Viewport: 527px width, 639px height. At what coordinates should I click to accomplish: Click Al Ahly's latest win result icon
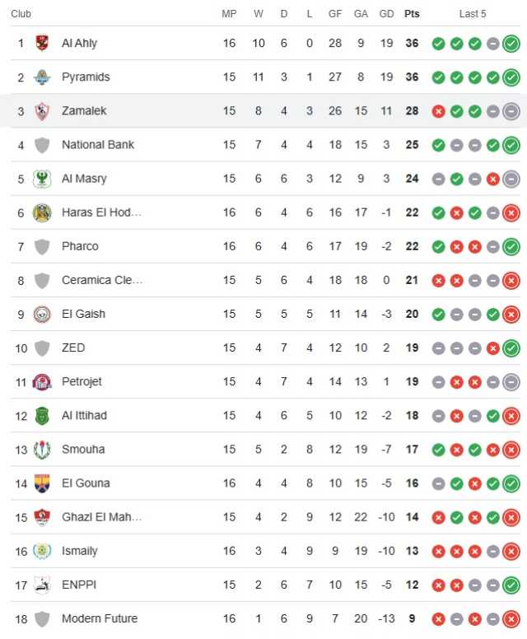[x=511, y=44]
